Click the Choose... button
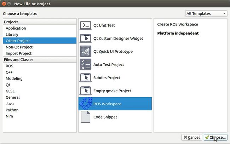The width and height of the screenshot is (230, 144). pos(215,137)
